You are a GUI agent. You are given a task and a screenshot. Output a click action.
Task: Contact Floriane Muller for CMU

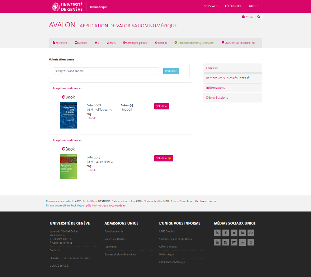click(x=153, y=201)
